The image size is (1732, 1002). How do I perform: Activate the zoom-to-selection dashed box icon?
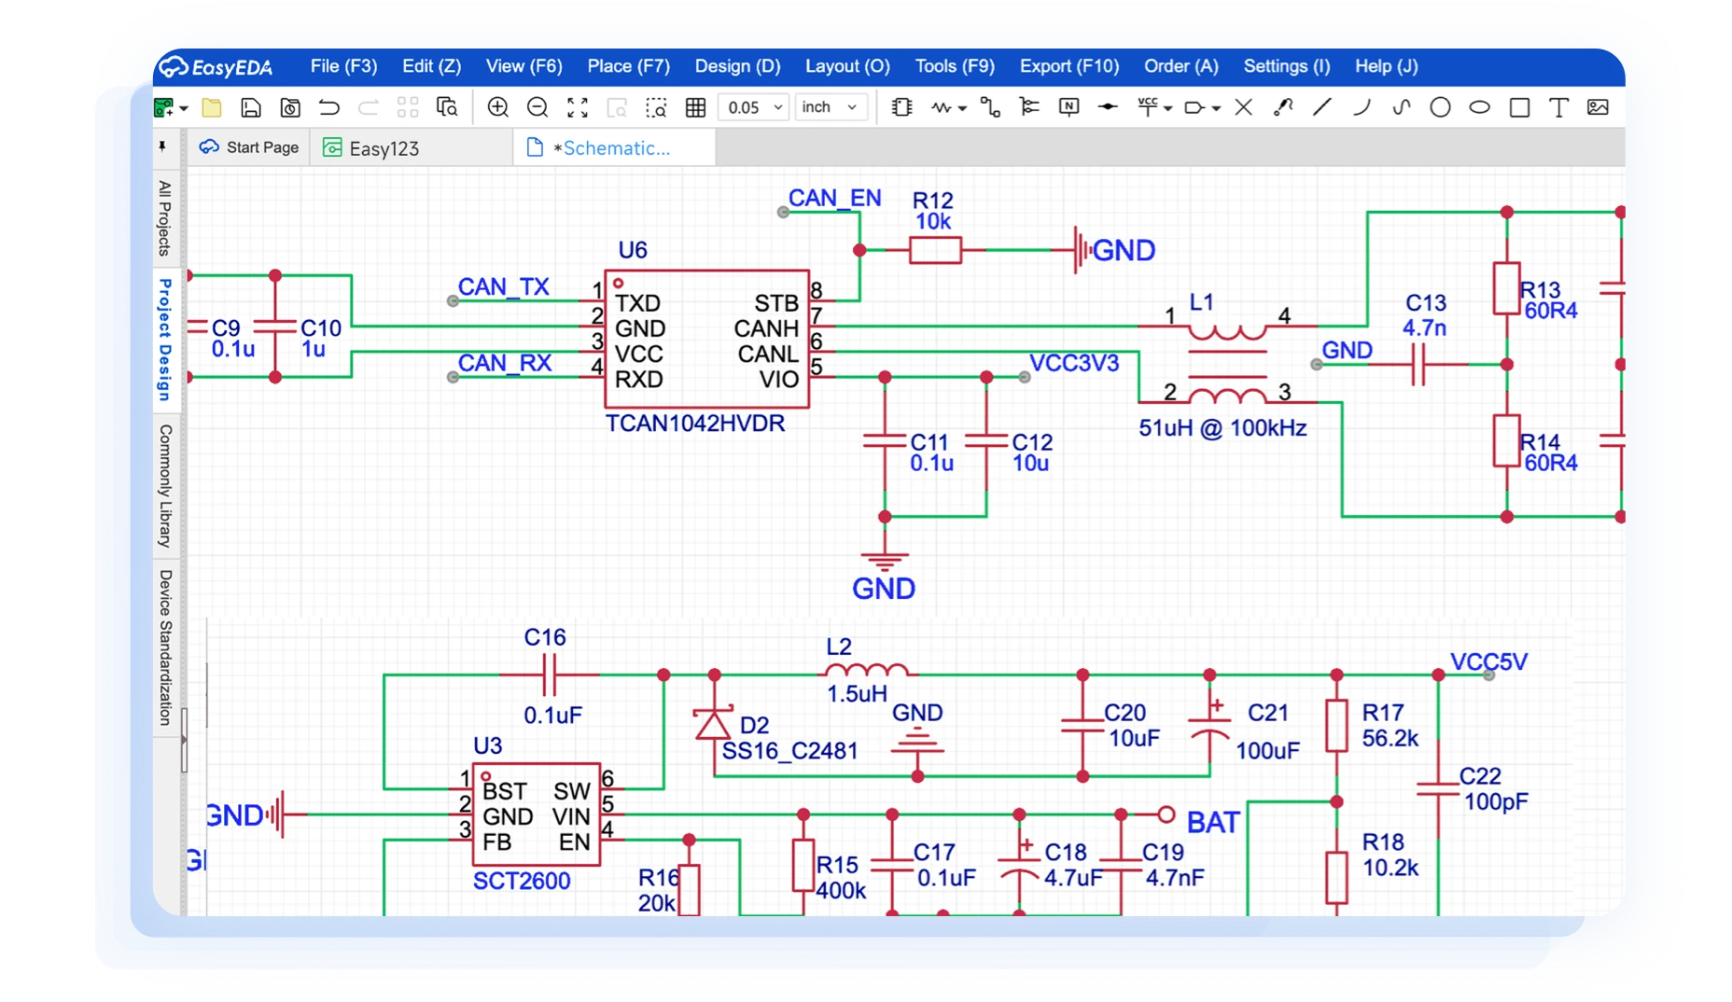tap(656, 108)
